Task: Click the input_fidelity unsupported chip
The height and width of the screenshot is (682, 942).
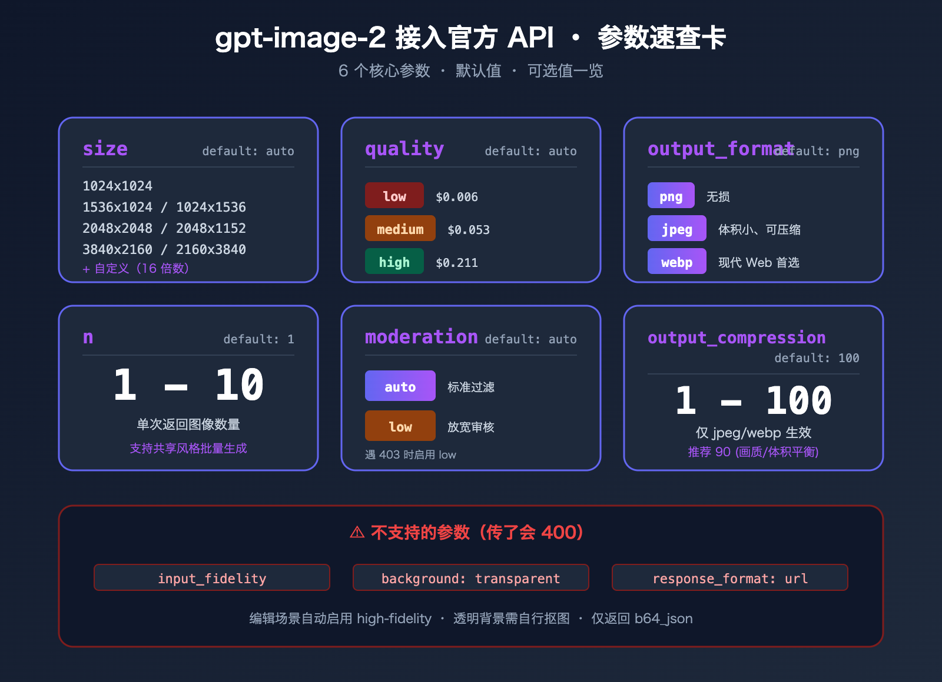Action: click(211, 578)
